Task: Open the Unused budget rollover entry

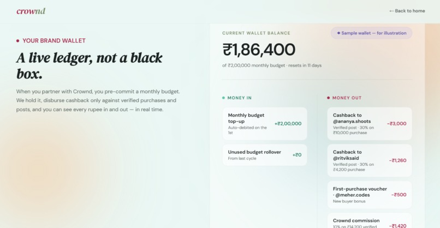Action: click(265, 155)
